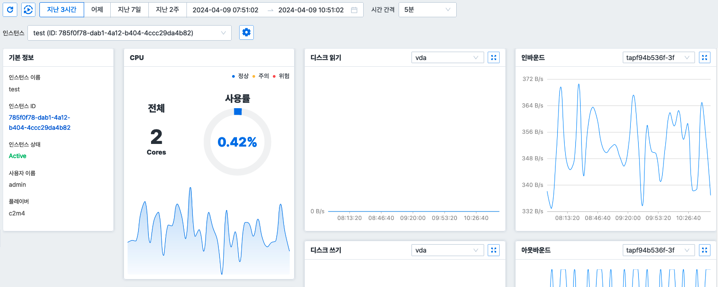Viewport: 718px width, 287px height.
Task: Click the CPU 사용률 0.42% gauge
Action: [237, 142]
